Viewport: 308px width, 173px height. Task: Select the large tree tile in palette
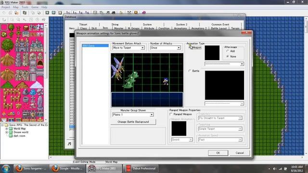click(x=7, y=45)
